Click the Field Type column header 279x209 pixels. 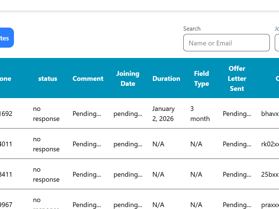pyautogui.click(x=201, y=79)
